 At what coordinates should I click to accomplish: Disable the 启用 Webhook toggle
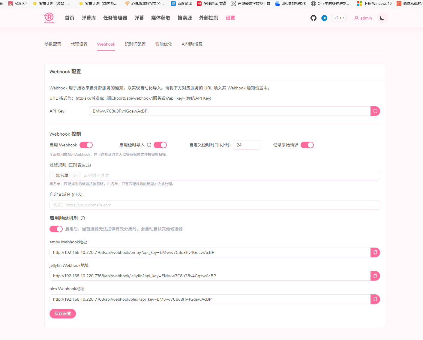pyautogui.click(x=86, y=145)
